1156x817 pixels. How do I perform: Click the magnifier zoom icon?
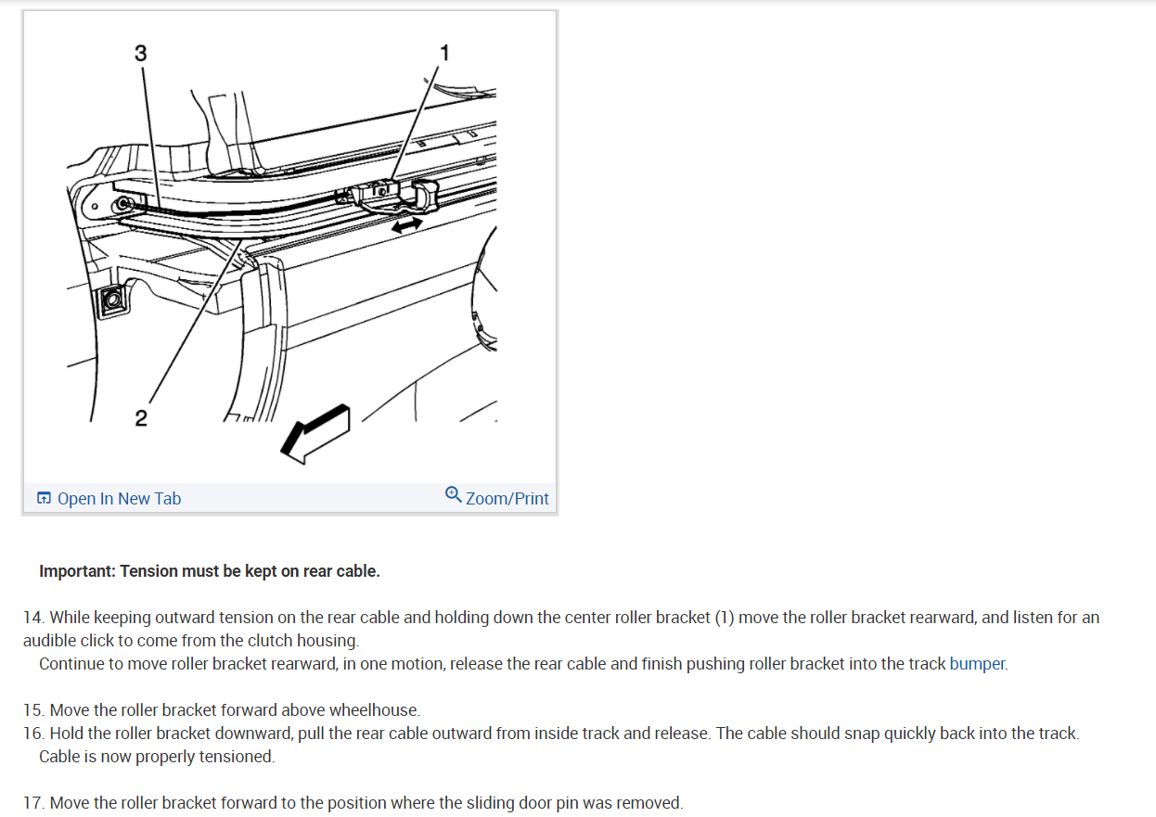pos(453,494)
